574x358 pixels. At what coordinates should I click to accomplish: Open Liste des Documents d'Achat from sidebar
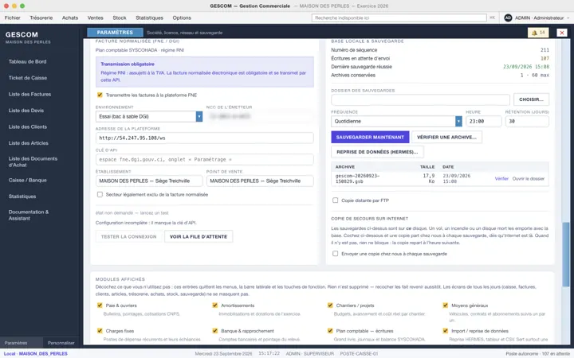[33, 161]
